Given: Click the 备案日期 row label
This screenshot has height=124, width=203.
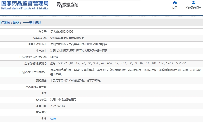Looking at the screenshot, I should pyautogui.click(x=41, y=106).
